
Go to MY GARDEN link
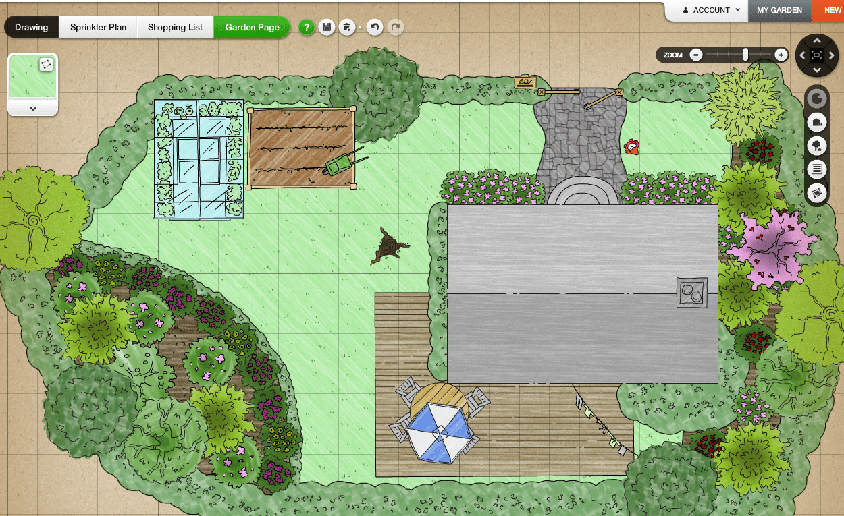[779, 10]
